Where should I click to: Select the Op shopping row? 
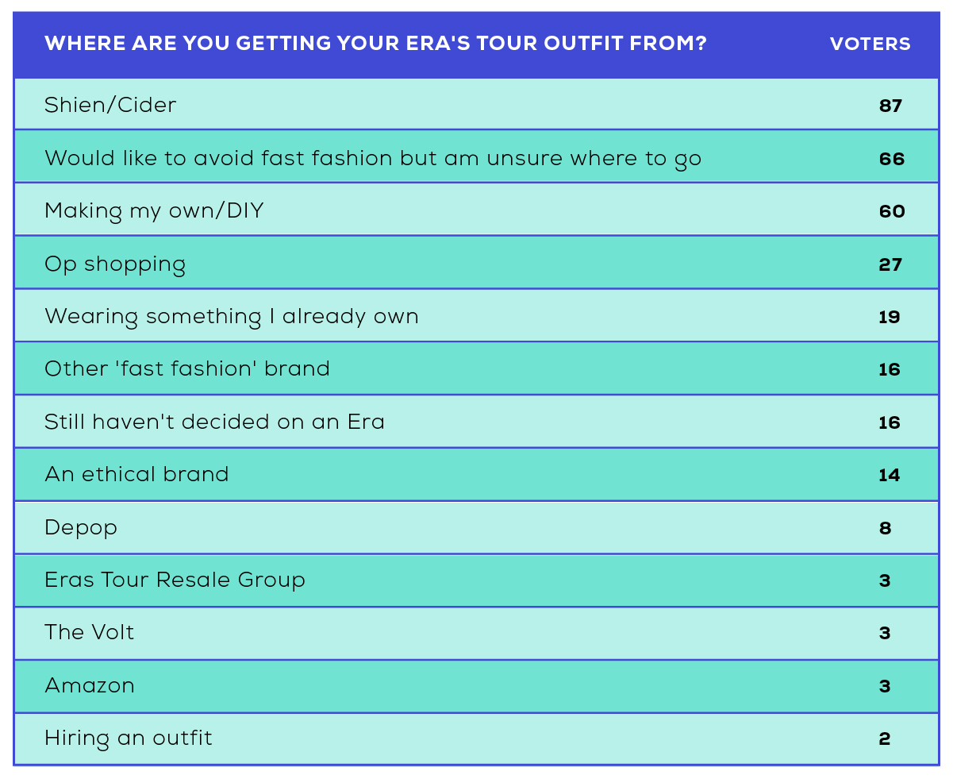476,263
